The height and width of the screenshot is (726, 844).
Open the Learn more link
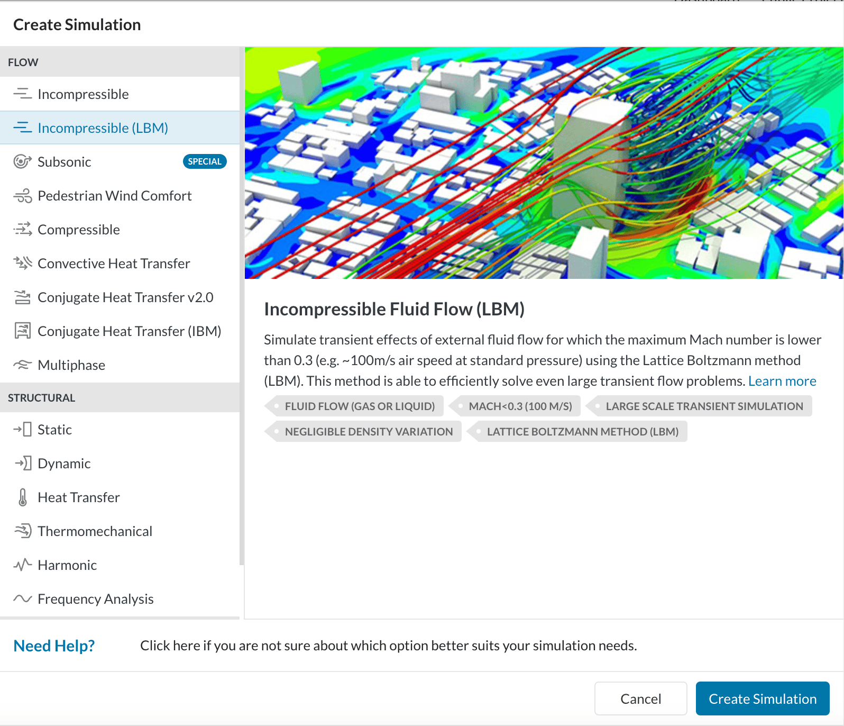point(782,381)
